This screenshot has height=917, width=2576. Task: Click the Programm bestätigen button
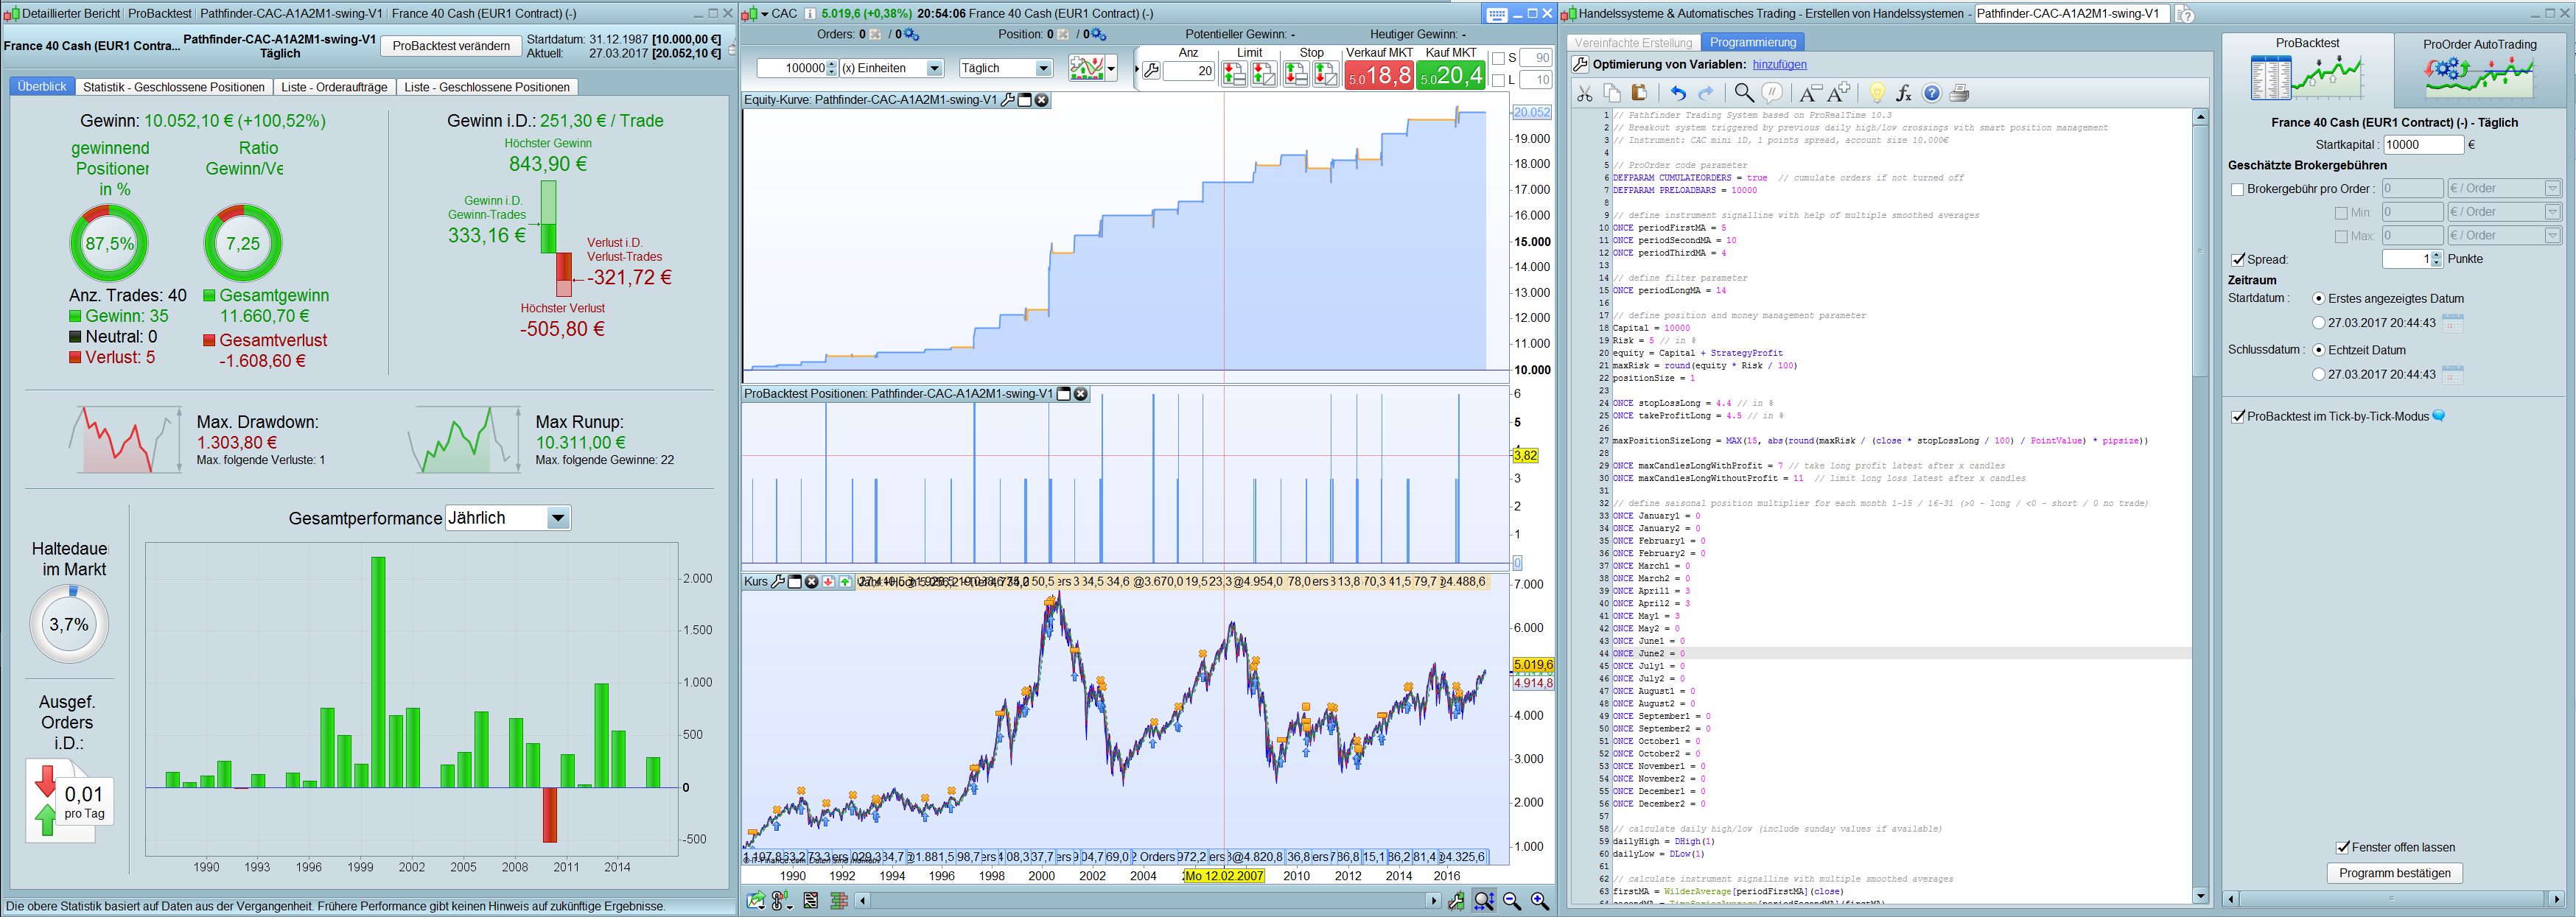tap(2394, 873)
